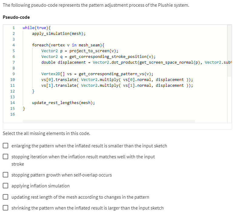Click the 'update_rest_lengthes(mesh);' line
The image size is (236, 212).
tap(63, 103)
